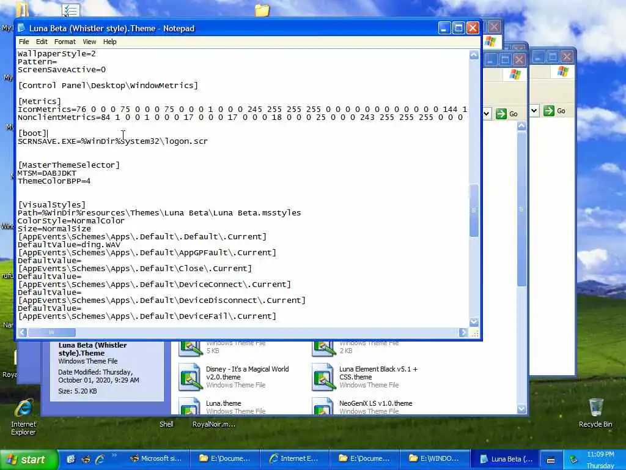Image resolution: width=626 pixels, height=470 pixels.
Task: Open the File menu in Notepad
Action: 24,42
